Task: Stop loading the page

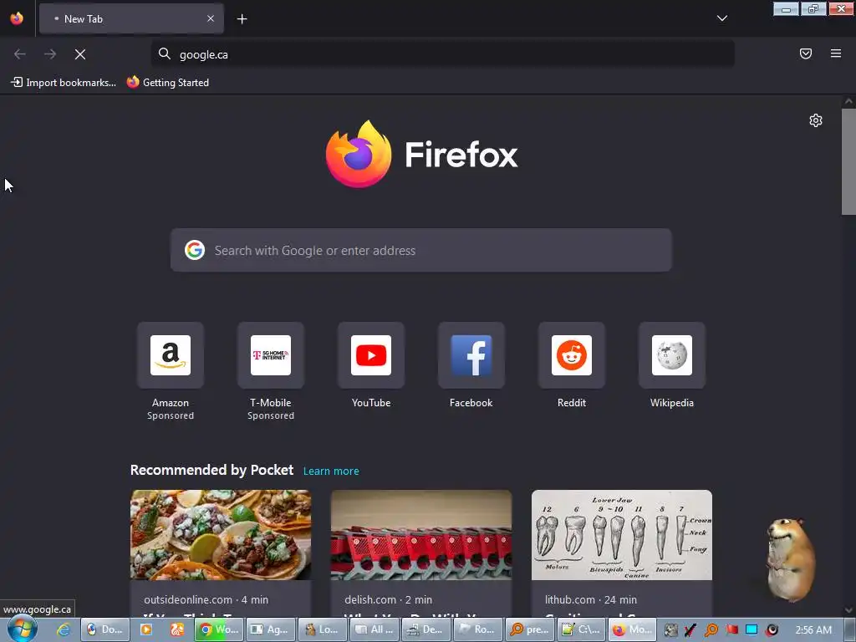Action: click(80, 54)
